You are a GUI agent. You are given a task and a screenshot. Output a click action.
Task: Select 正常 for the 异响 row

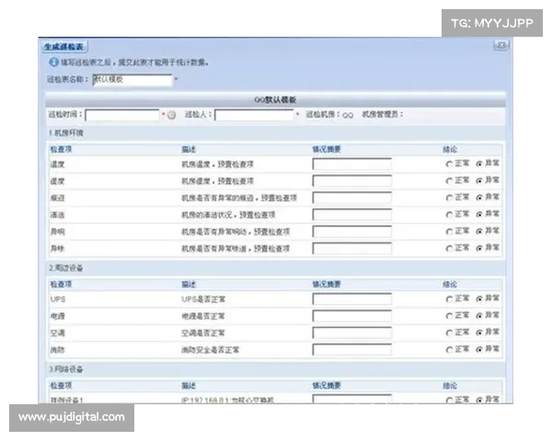pyautogui.click(x=449, y=232)
